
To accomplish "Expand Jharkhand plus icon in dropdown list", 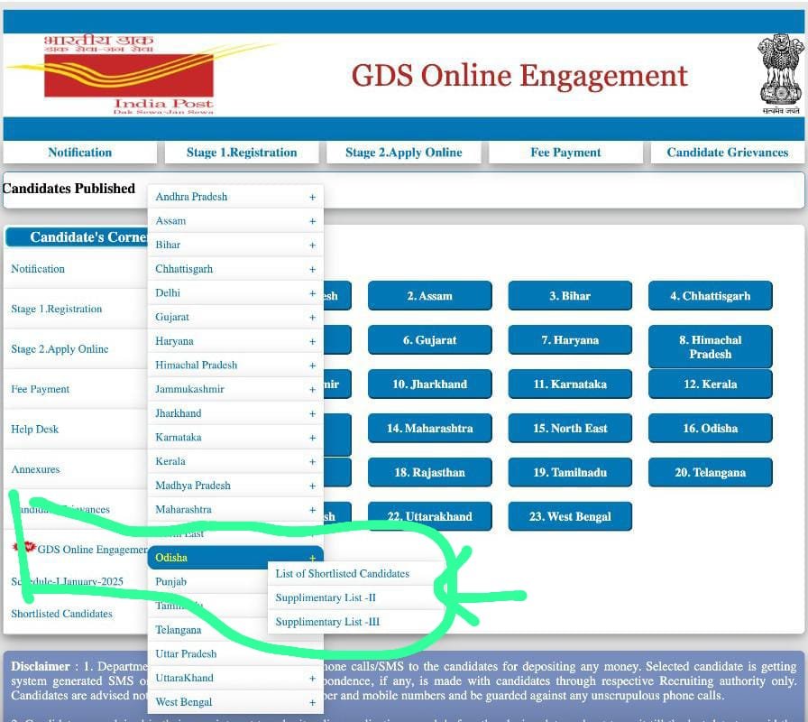I will (x=312, y=413).
